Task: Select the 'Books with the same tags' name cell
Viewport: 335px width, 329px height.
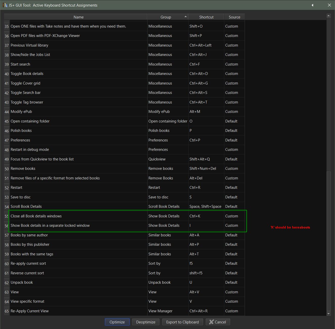Action: 78,254
